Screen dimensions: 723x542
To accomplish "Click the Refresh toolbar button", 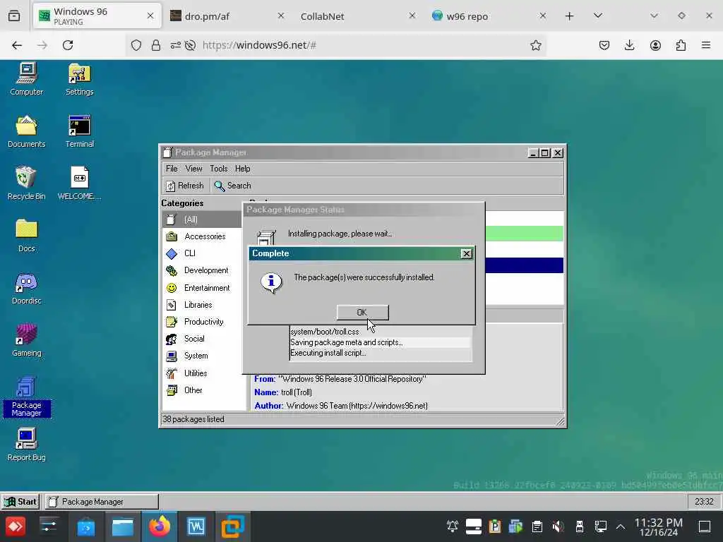I will tap(185, 186).
